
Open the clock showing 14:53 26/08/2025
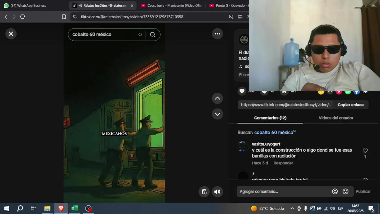point(355,208)
